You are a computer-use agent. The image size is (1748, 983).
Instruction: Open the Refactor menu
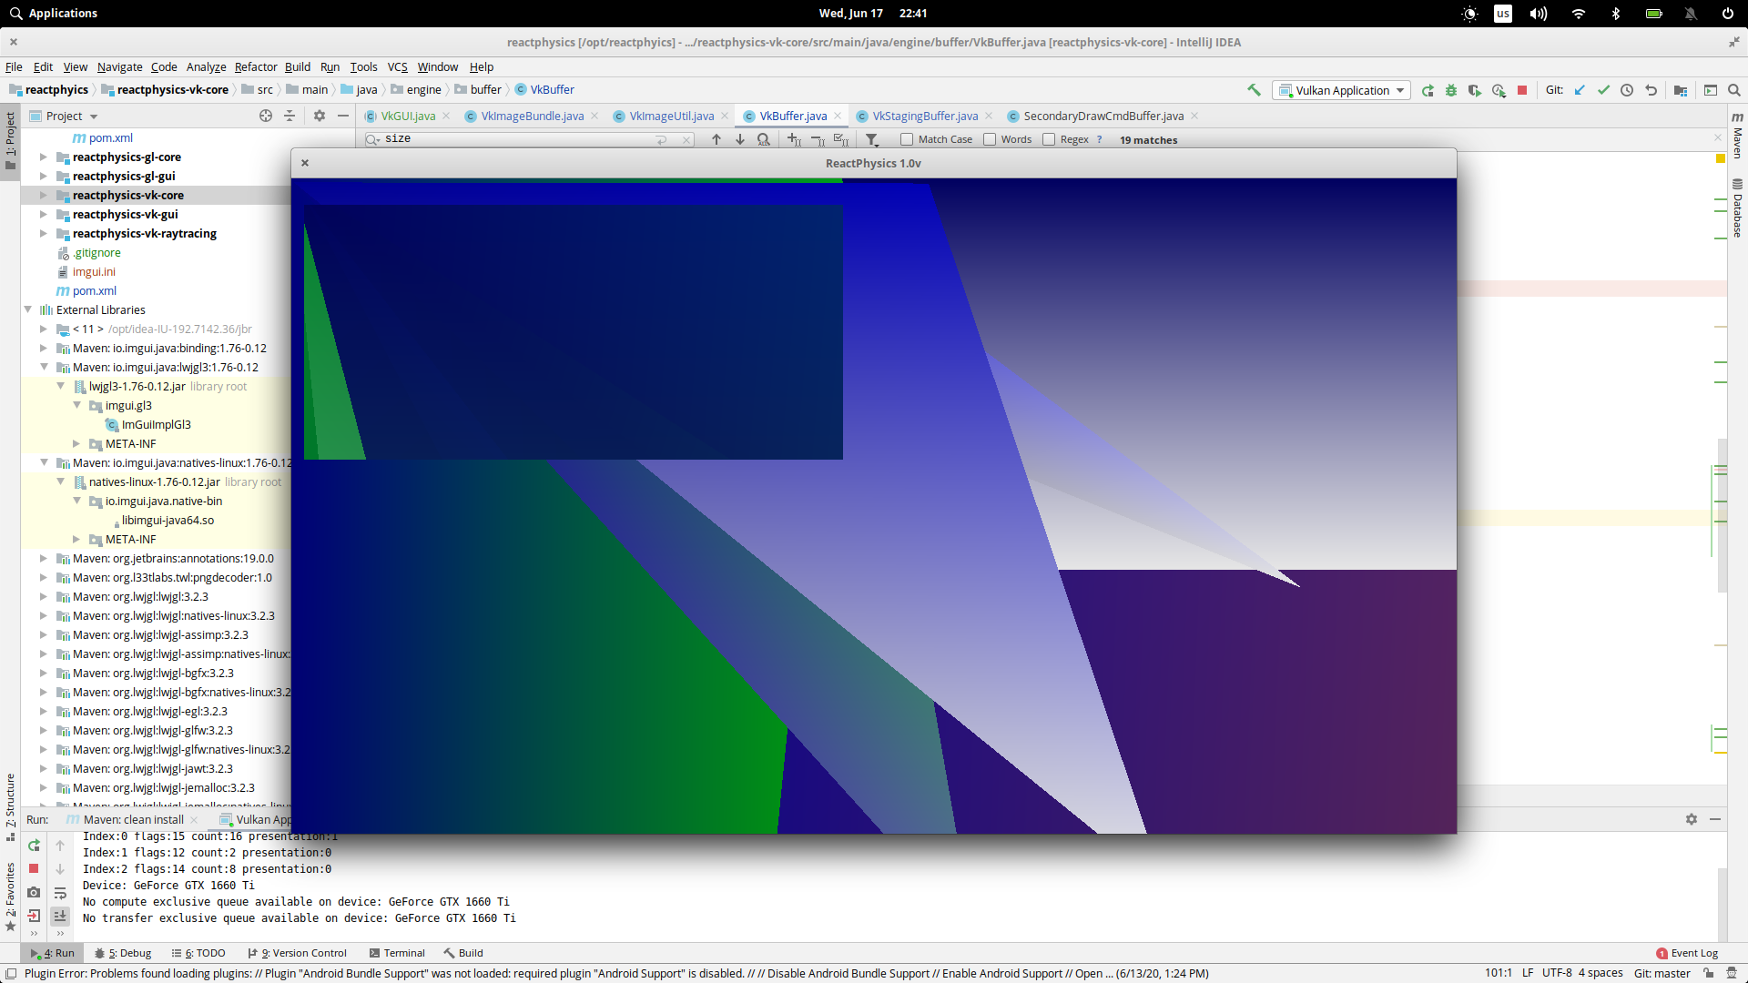click(256, 66)
